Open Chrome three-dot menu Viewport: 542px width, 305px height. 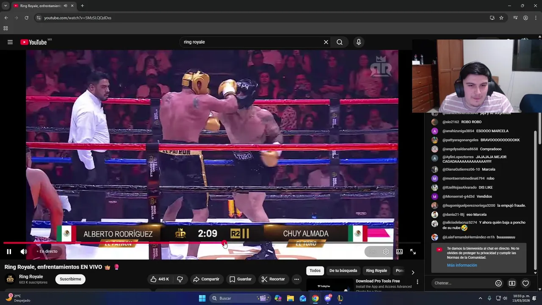coord(536,18)
